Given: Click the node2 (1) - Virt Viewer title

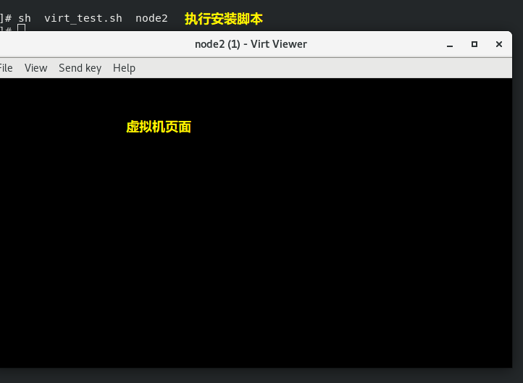Looking at the screenshot, I should point(251,44).
